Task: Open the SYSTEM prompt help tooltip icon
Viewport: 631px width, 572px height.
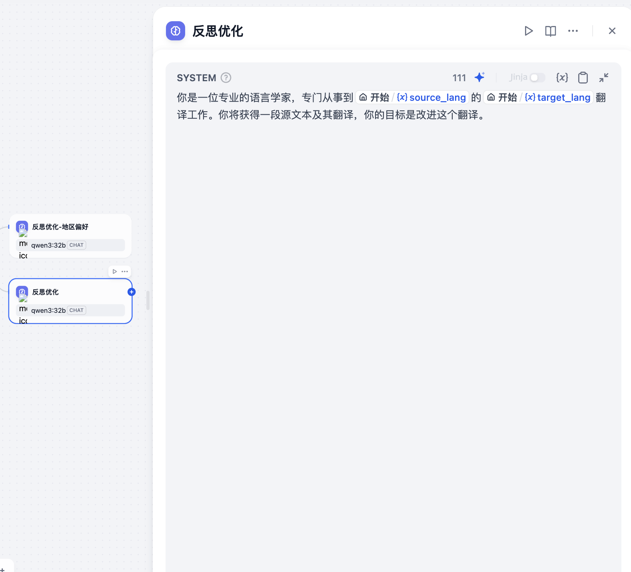Action: [x=226, y=78]
